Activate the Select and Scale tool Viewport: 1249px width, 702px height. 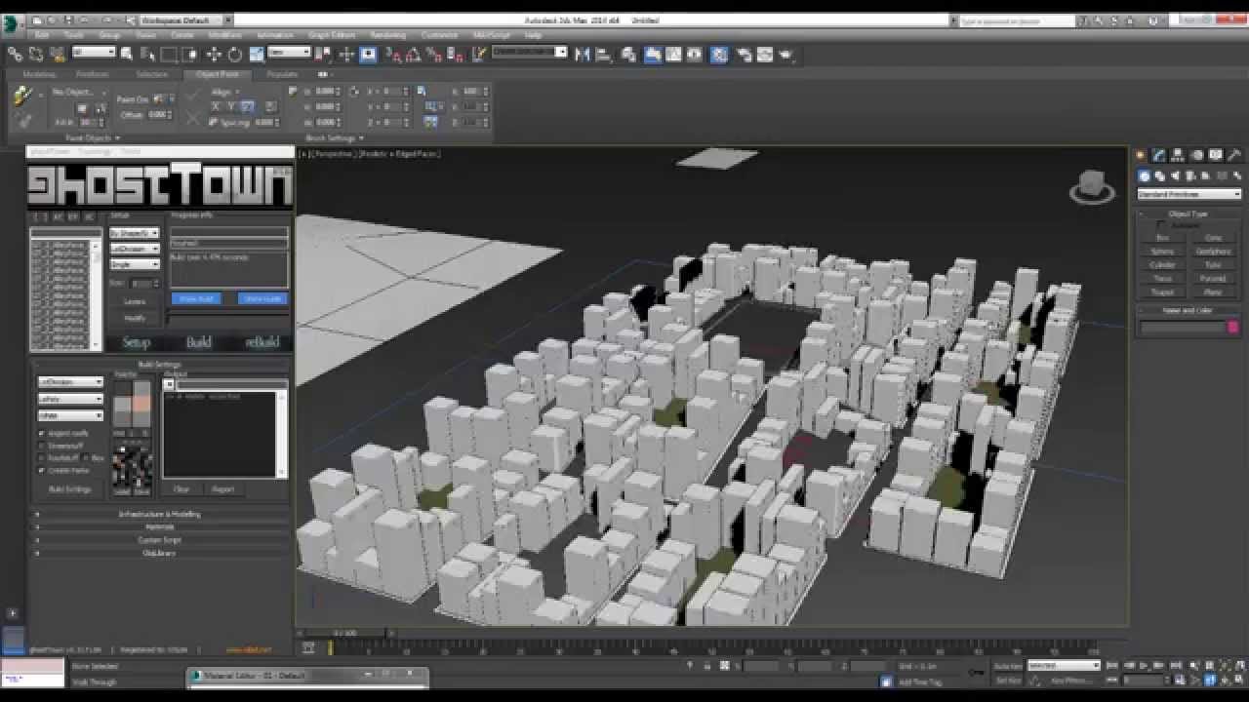(x=256, y=55)
